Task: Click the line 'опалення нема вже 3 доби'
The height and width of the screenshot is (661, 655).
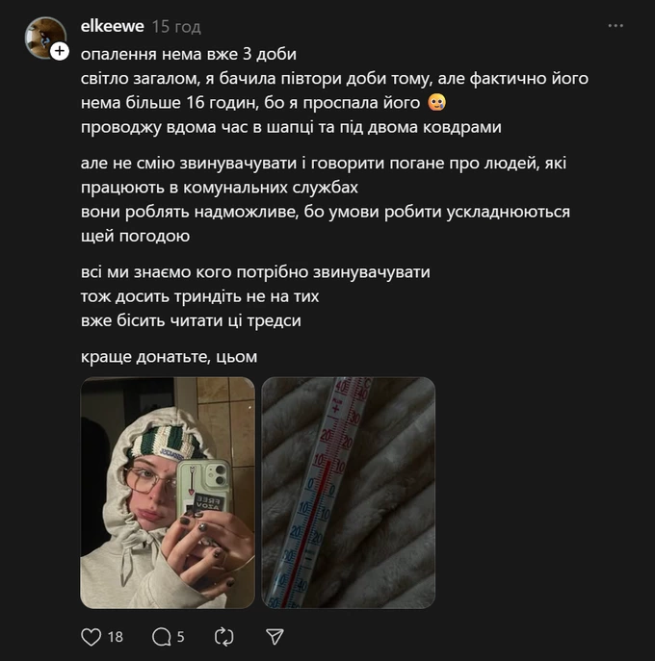Action: click(x=189, y=54)
